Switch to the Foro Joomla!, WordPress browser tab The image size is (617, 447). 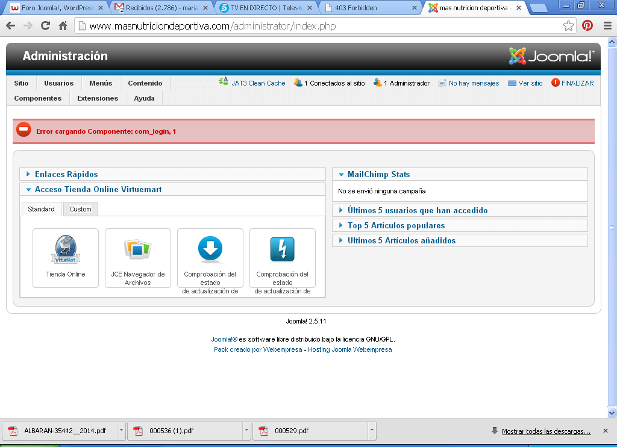56,8
